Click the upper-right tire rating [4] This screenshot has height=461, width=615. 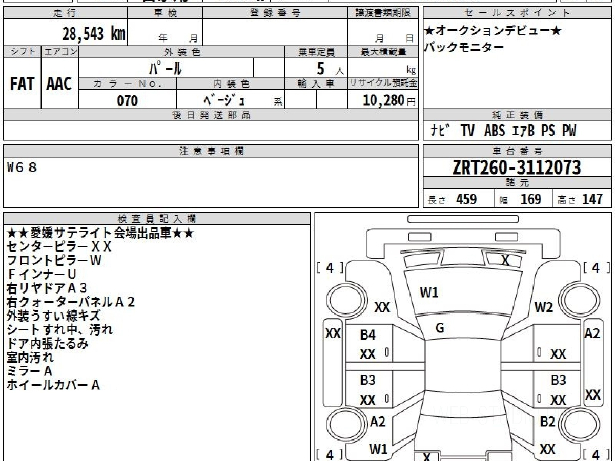coord(596,267)
